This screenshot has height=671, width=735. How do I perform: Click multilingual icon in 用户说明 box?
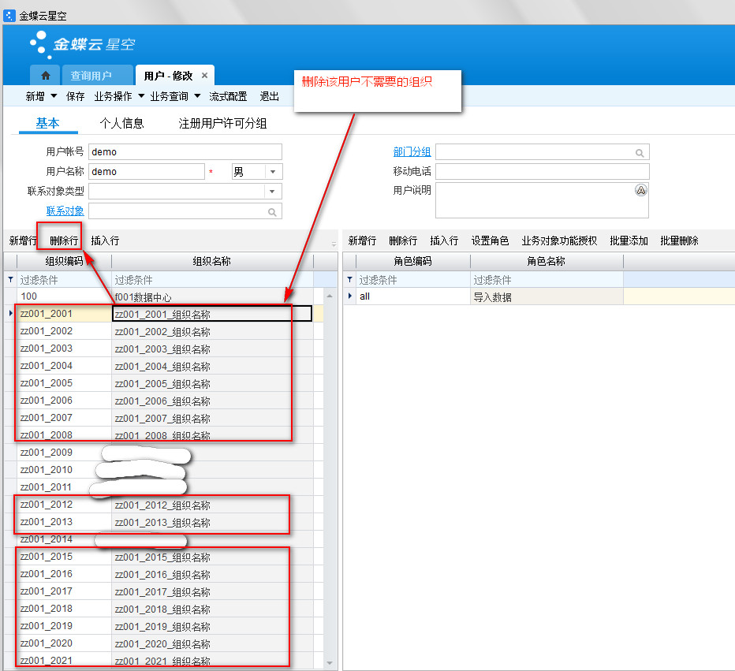(640, 191)
